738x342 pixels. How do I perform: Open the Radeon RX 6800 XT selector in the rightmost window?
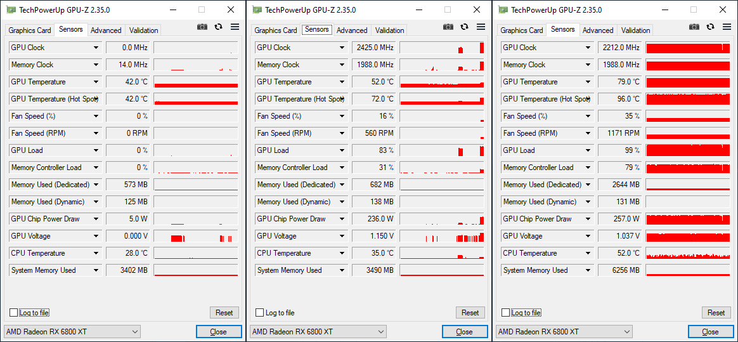pyautogui.click(x=565, y=332)
